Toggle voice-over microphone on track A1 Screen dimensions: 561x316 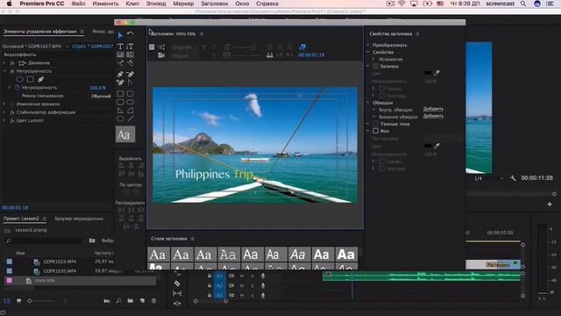click(263, 276)
